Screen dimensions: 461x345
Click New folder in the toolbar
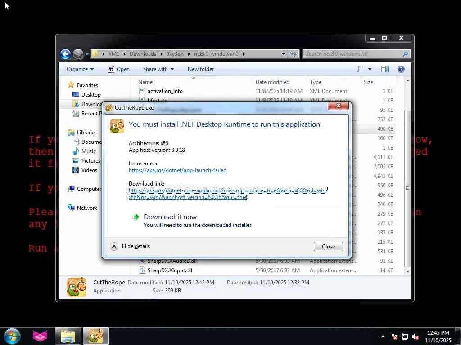coord(201,69)
